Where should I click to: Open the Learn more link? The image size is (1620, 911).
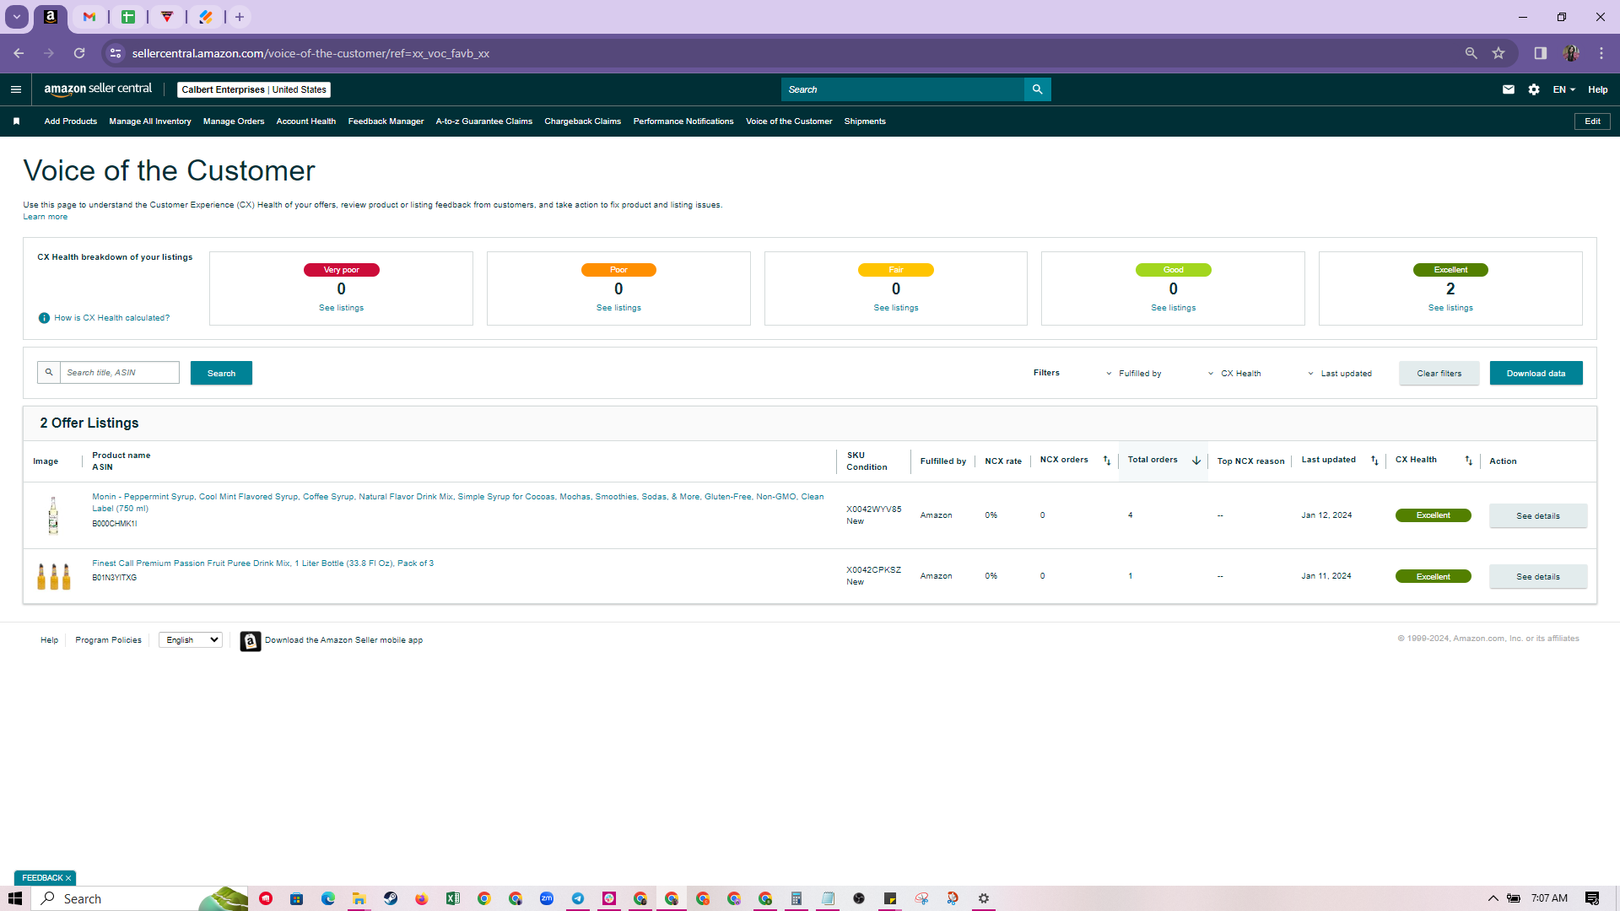click(46, 217)
